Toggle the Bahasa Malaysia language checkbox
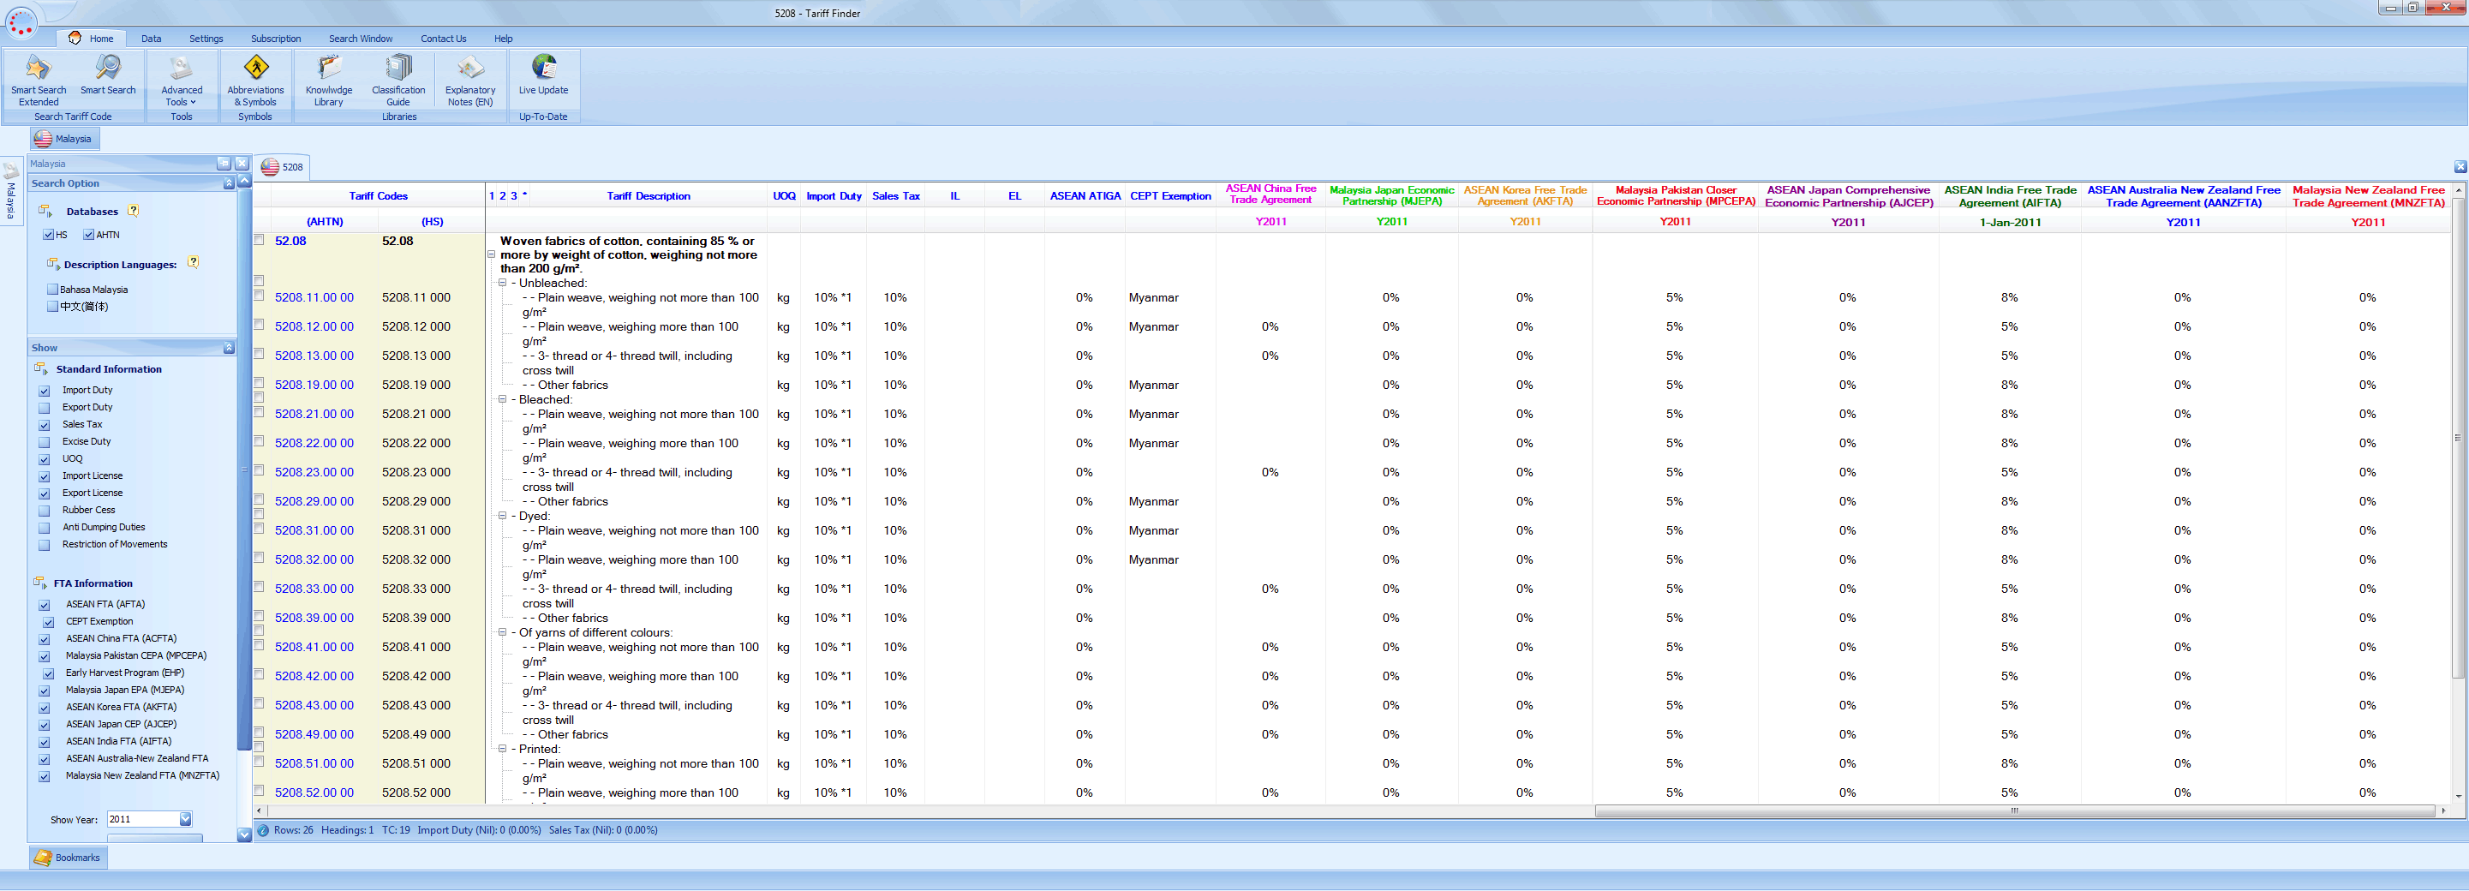The width and height of the screenshot is (2469, 891). [53, 290]
